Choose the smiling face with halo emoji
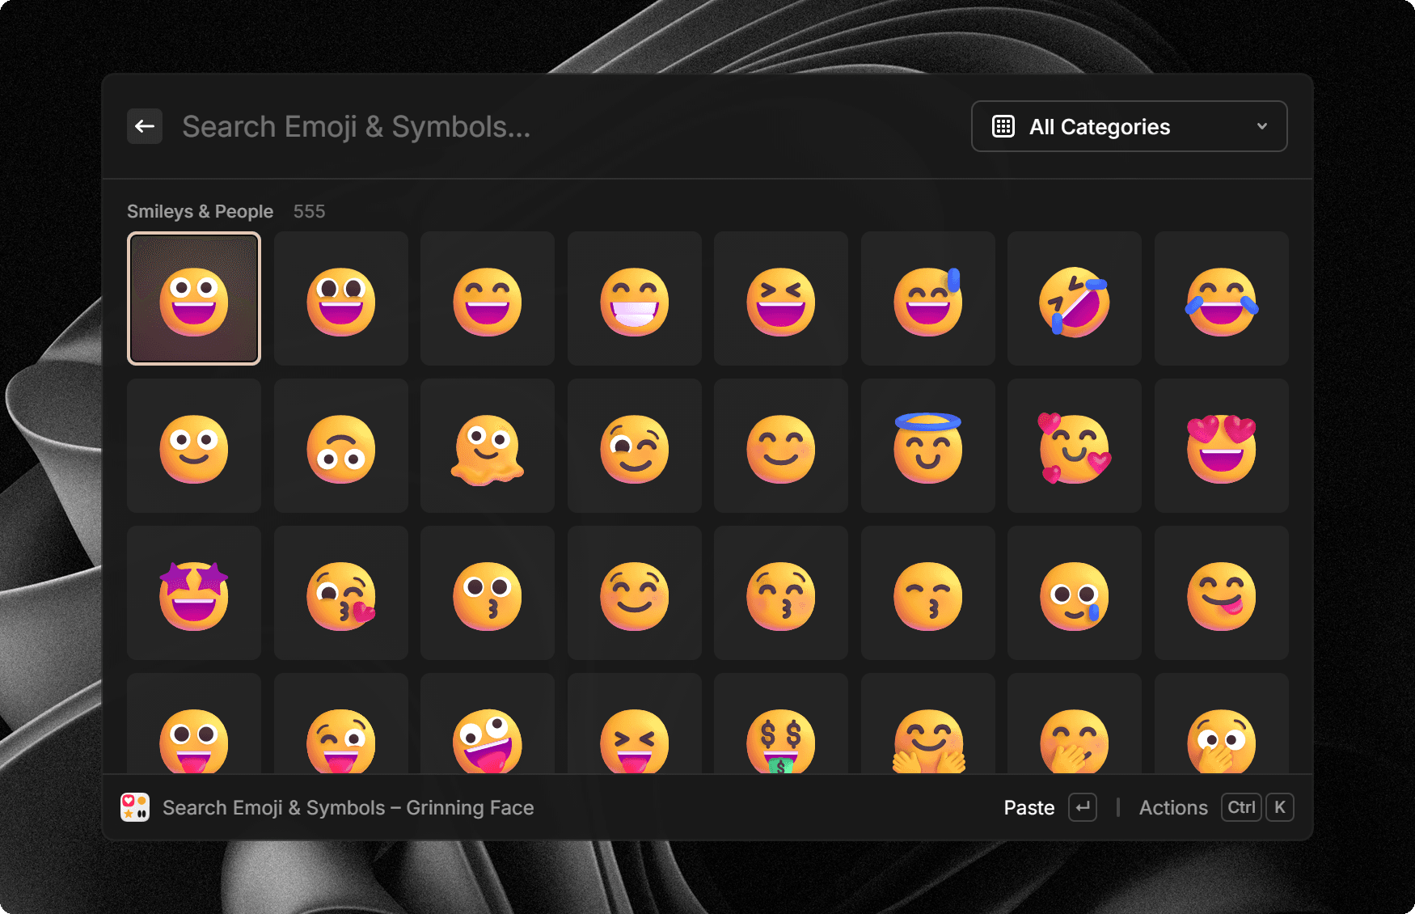Image resolution: width=1415 pixels, height=914 pixels. [x=927, y=446]
